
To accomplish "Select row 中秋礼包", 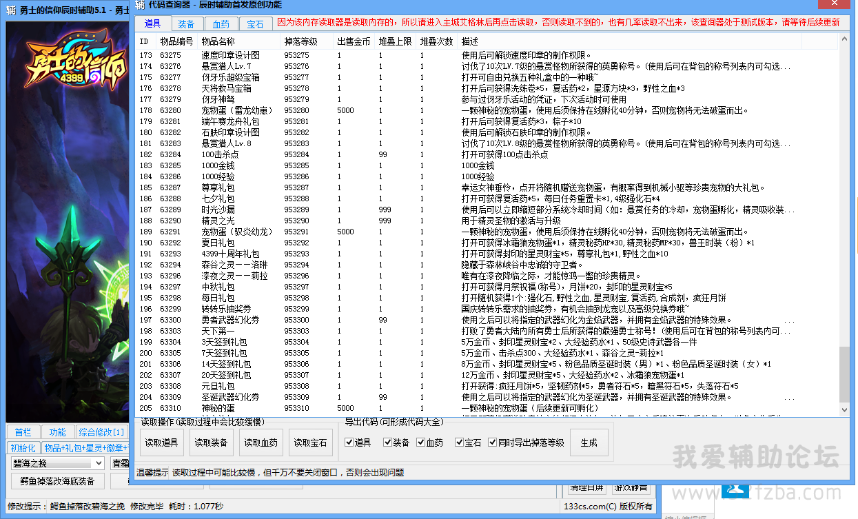I will [487, 287].
